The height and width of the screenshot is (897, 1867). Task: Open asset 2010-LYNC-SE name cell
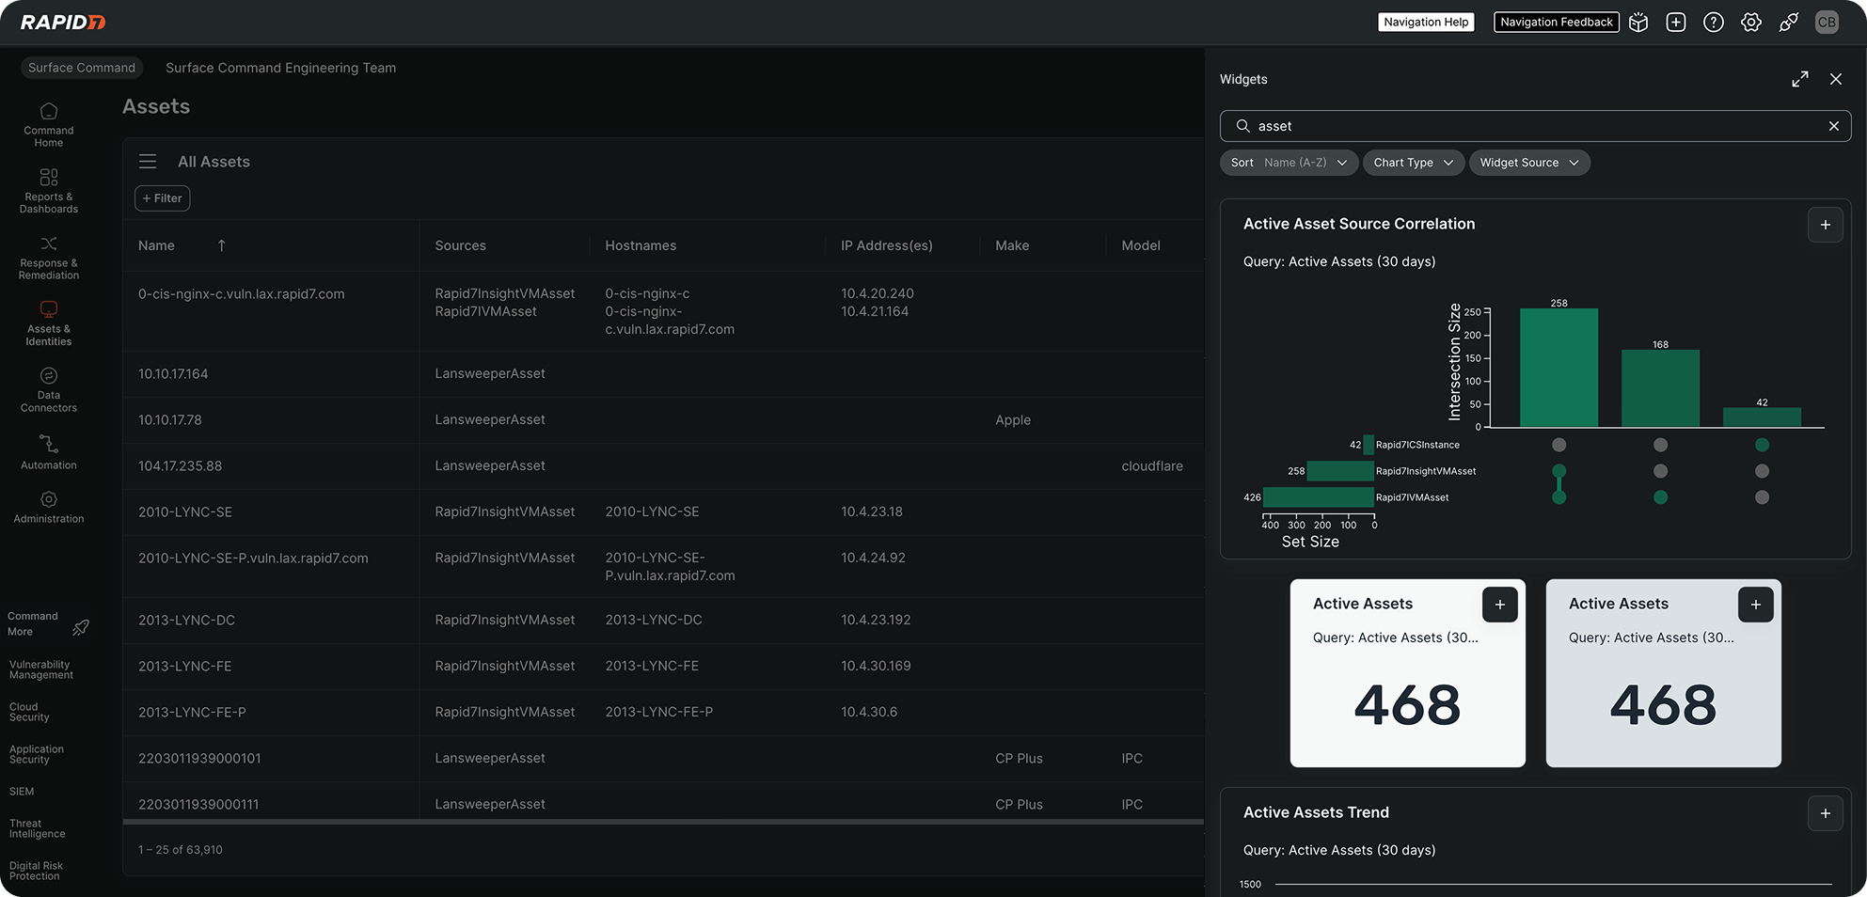click(x=185, y=512)
